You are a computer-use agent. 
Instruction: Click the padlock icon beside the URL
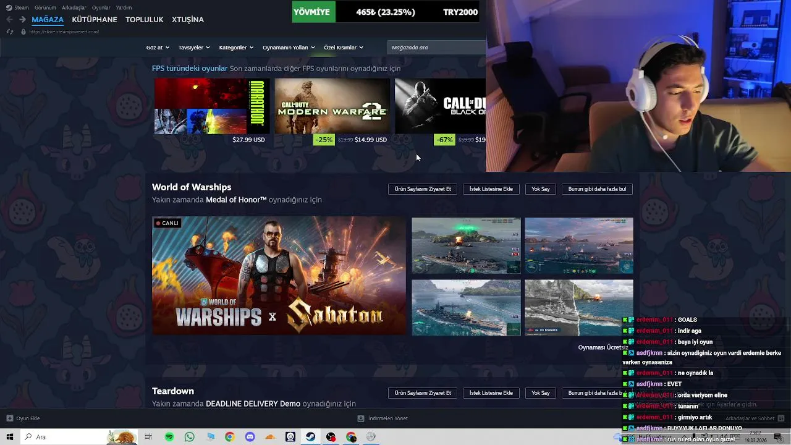(x=23, y=32)
